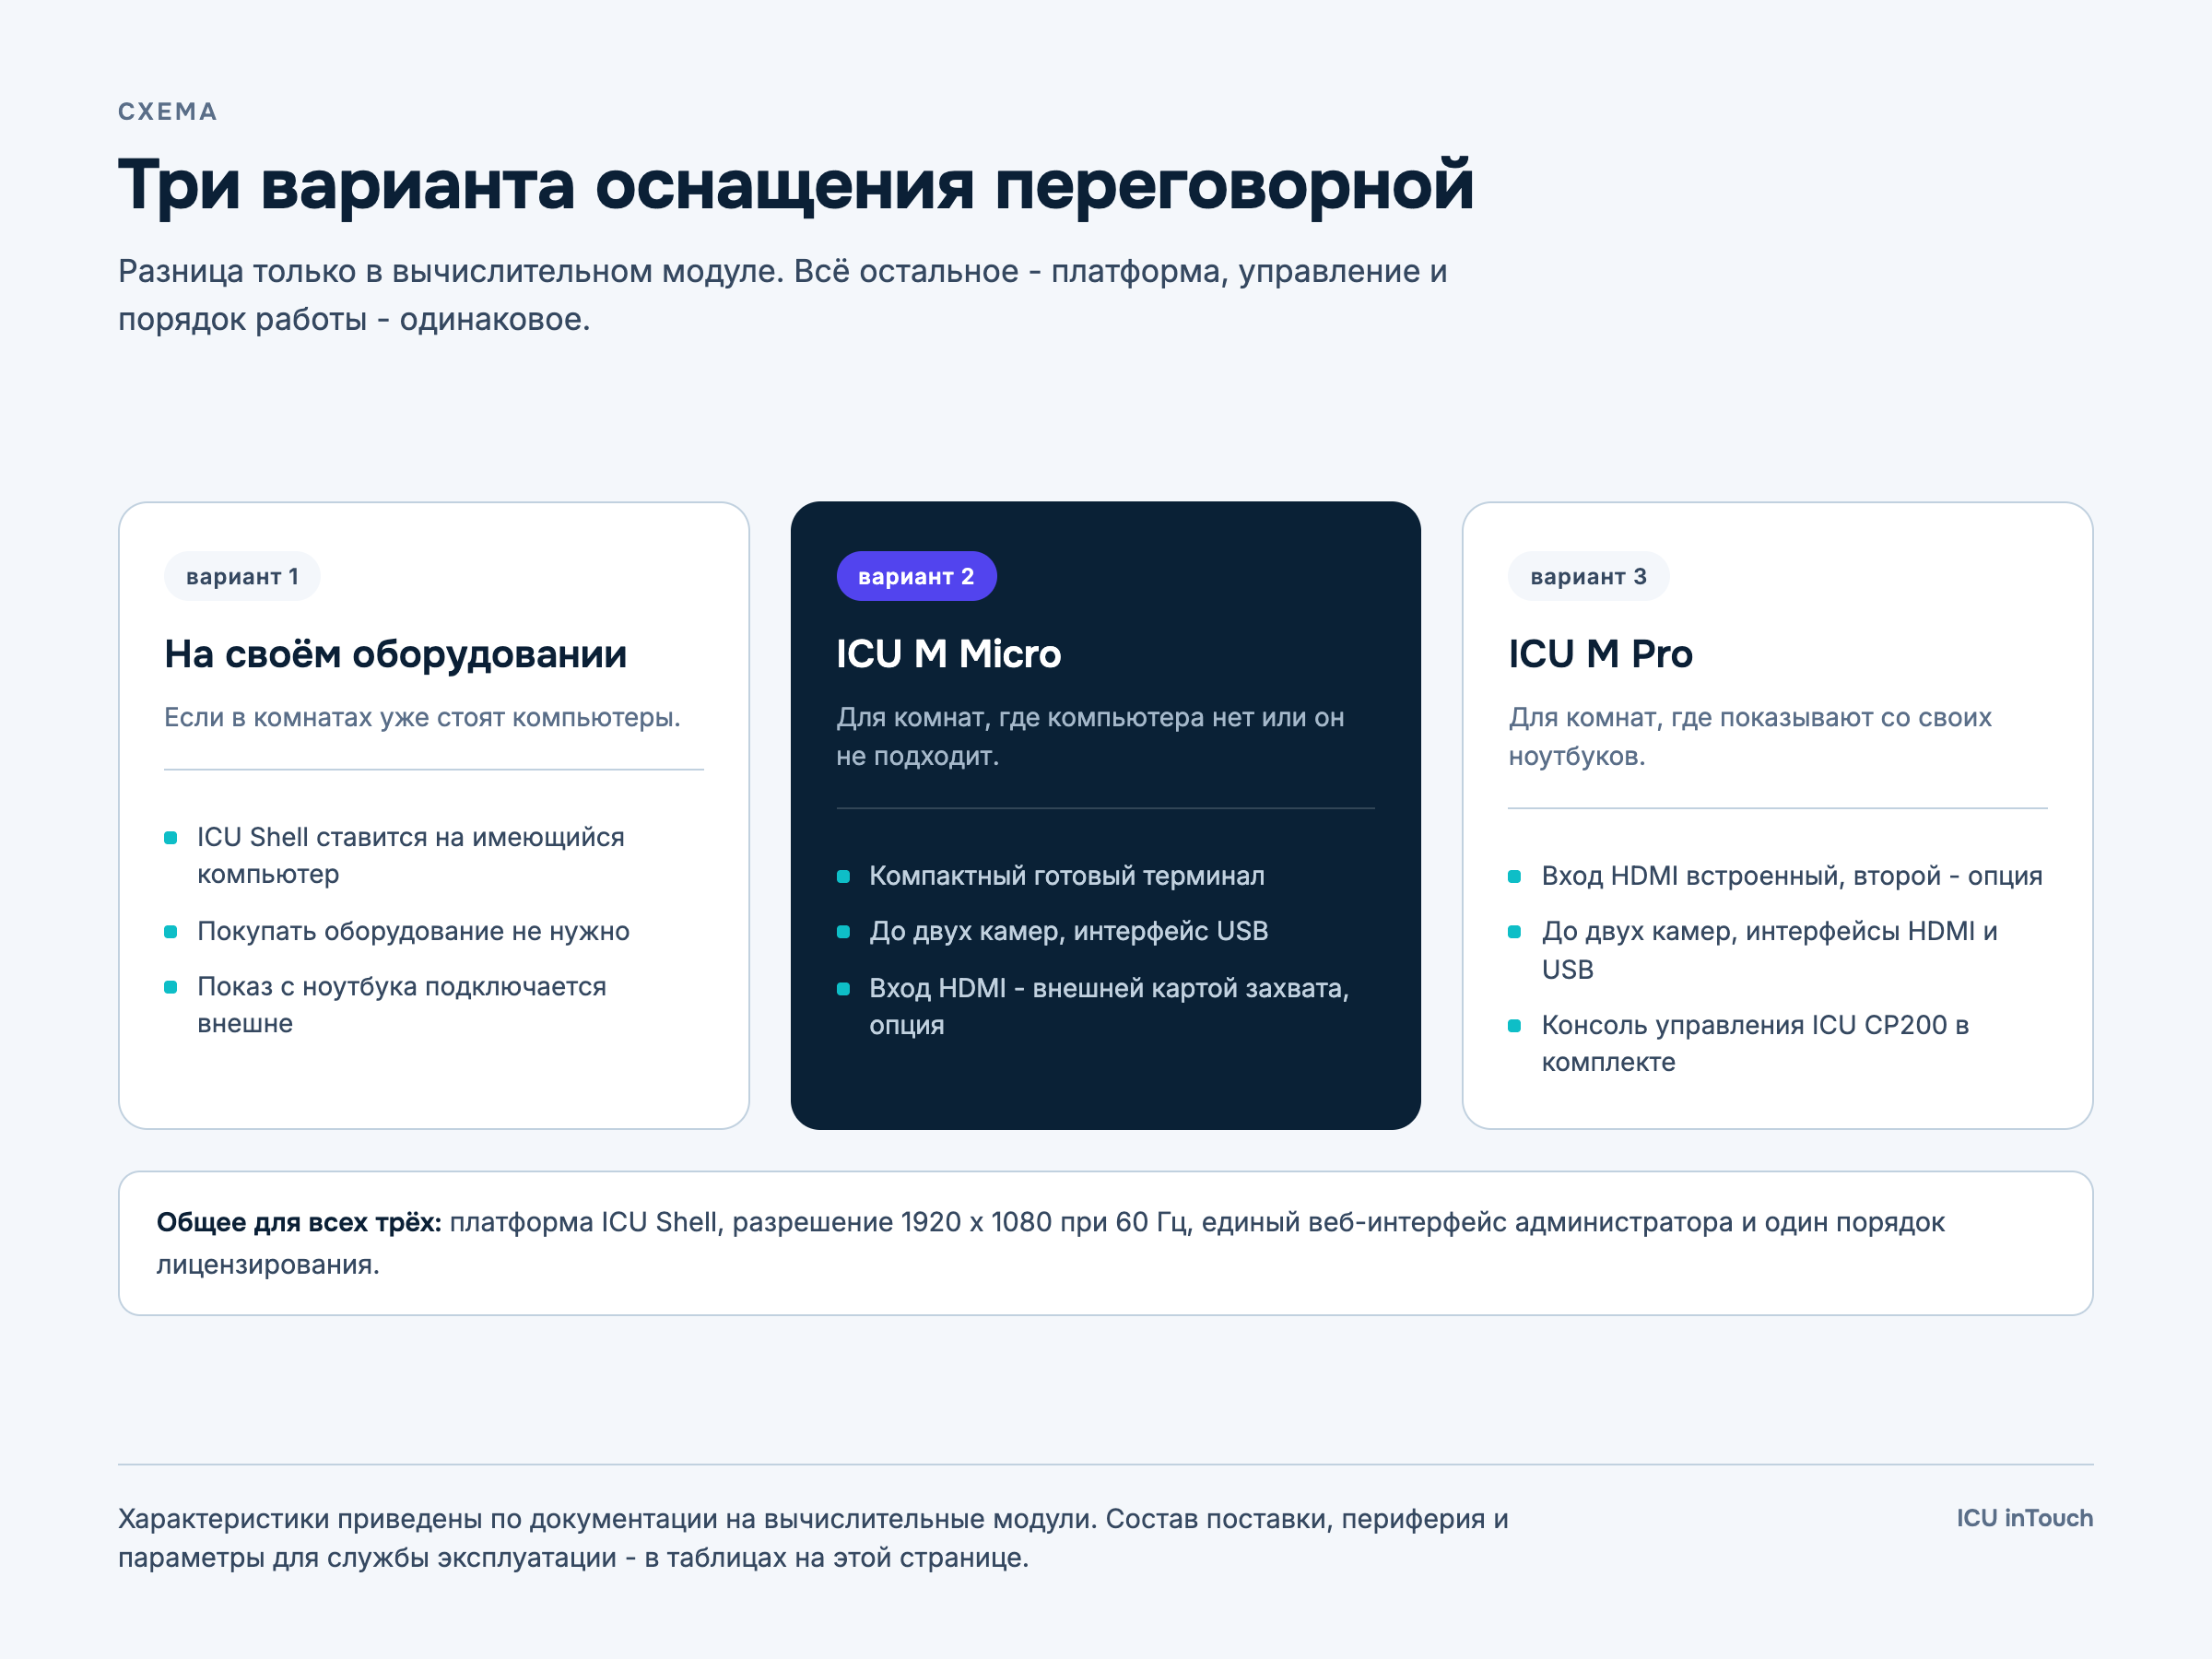2212x1659 pixels.
Task: Click the «вариант 3» badge
Action: coord(1588,576)
